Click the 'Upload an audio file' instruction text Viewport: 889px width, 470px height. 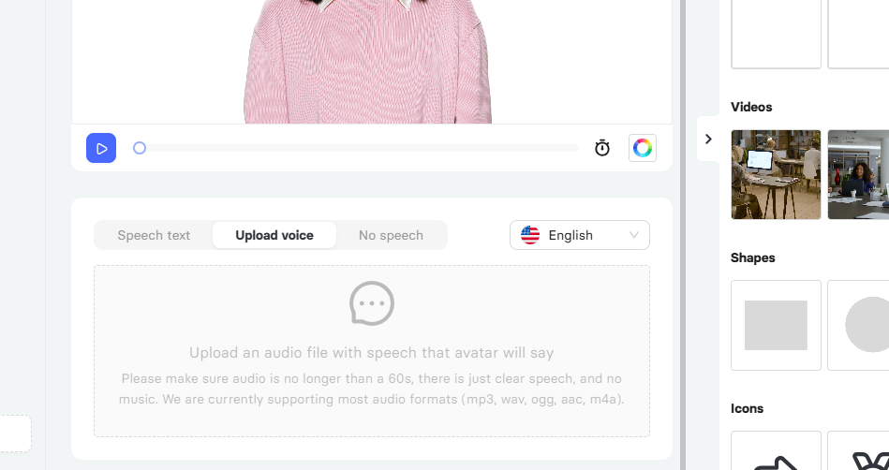371,353
